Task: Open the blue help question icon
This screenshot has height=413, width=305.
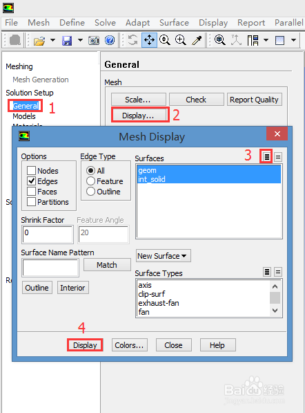Action: point(110,40)
